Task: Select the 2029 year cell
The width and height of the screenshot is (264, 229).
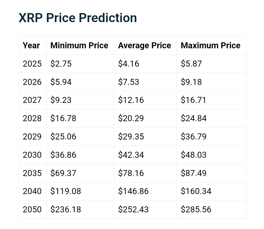Action: pyautogui.click(x=32, y=136)
